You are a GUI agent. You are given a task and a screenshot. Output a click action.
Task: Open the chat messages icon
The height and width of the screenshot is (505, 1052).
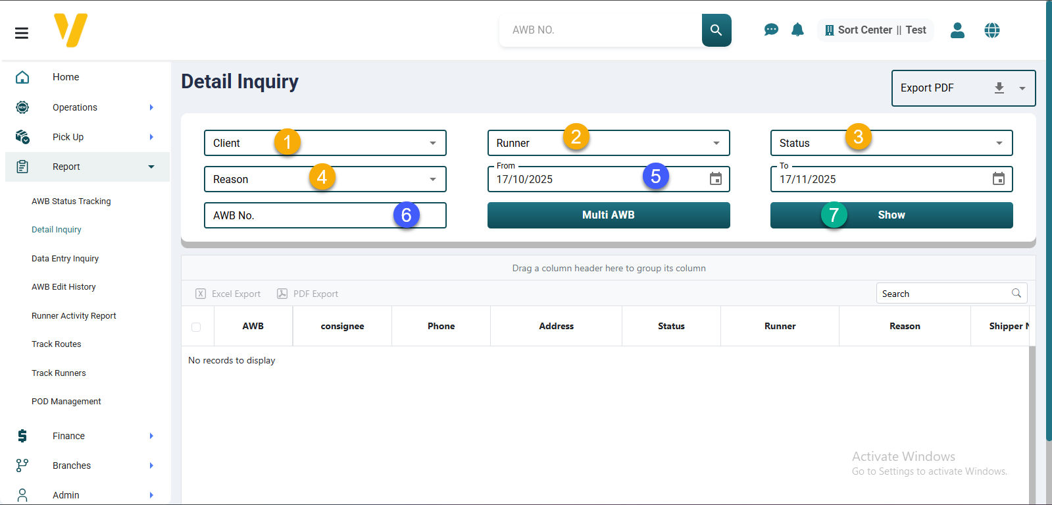pyautogui.click(x=771, y=30)
